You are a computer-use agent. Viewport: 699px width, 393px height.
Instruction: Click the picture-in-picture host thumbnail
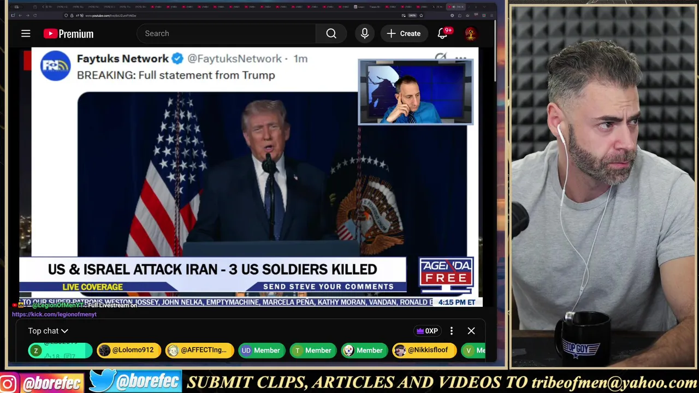coord(416,92)
